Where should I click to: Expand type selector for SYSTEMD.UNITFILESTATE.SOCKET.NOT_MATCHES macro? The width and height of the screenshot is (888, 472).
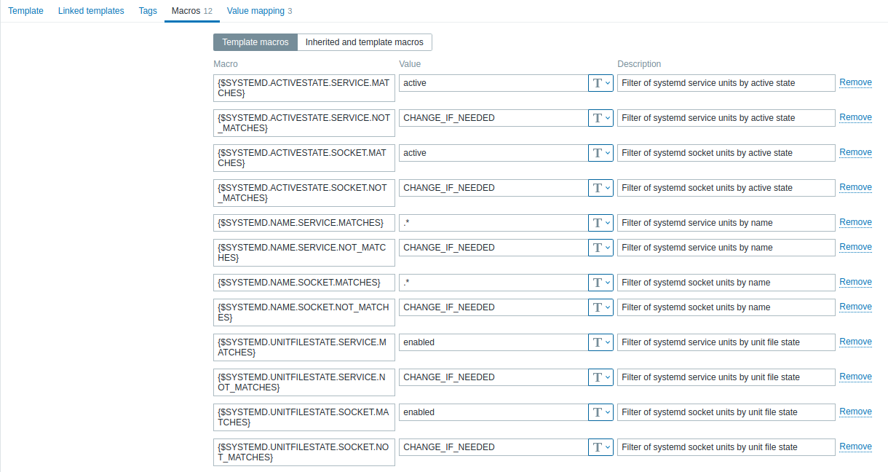pyautogui.click(x=600, y=447)
